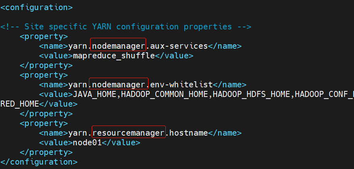Click the second highlighted nodemanager box
This screenshot has width=354, height=169.
tap(119, 84)
